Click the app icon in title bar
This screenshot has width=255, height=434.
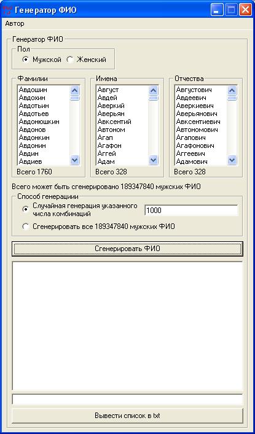(7, 10)
